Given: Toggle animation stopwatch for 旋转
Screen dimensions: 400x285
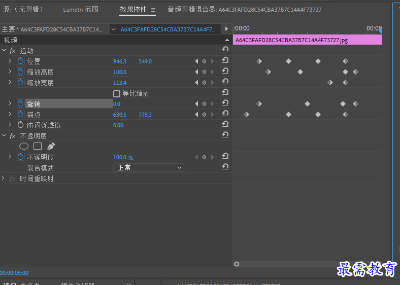Looking at the screenshot, I should 21,104.
